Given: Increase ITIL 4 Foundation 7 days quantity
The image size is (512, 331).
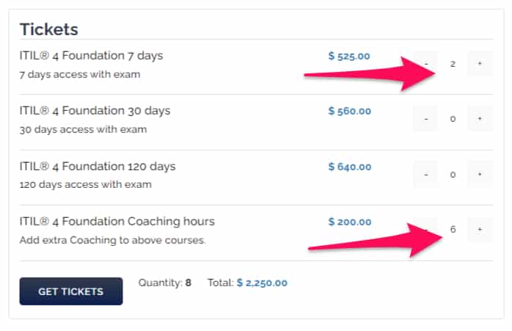Looking at the screenshot, I should (x=480, y=64).
